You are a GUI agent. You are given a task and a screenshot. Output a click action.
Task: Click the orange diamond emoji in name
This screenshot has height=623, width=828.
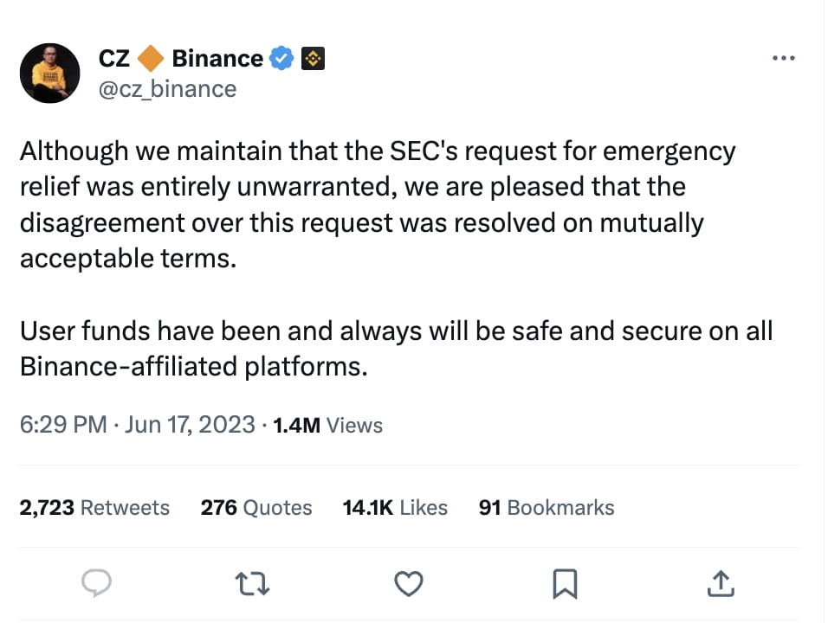pyautogui.click(x=152, y=59)
